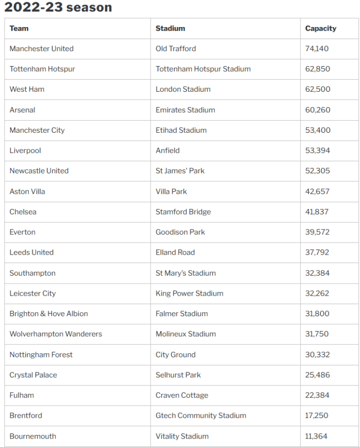360x447 pixels.
Task: Select the Liverpool team cell
Action: 25,150
